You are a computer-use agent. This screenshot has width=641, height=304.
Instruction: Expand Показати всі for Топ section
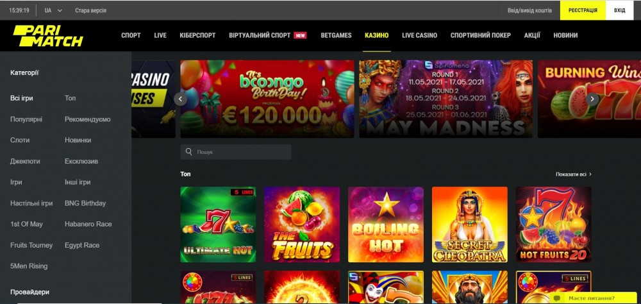coord(574,174)
